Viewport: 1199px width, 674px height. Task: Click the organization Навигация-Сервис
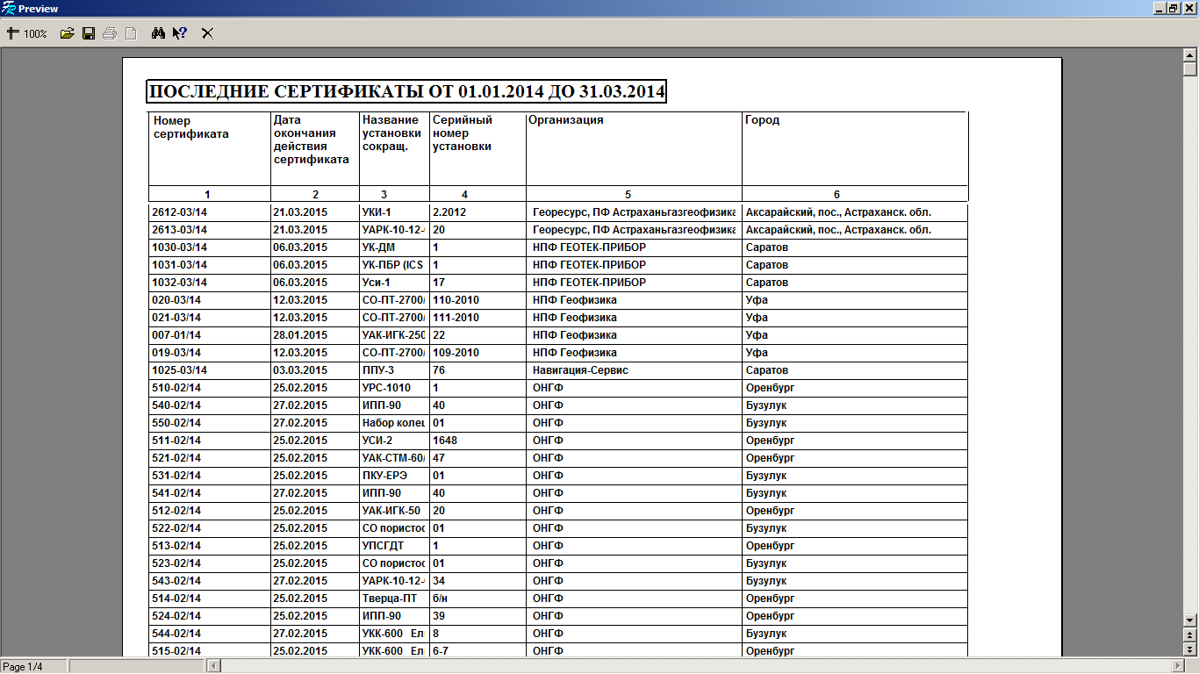(x=580, y=370)
